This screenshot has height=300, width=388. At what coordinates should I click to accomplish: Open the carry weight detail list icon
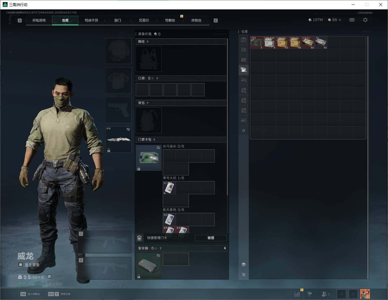click(49, 277)
